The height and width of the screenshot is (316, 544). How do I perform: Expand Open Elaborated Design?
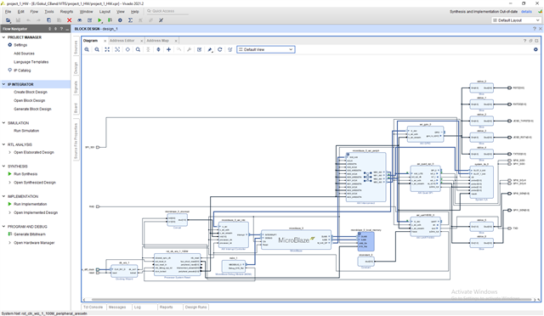(x=9, y=152)
